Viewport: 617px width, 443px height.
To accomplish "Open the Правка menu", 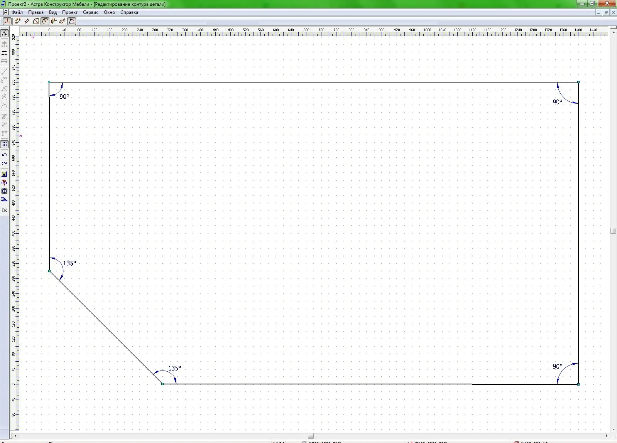I will [x=35, y=12].
